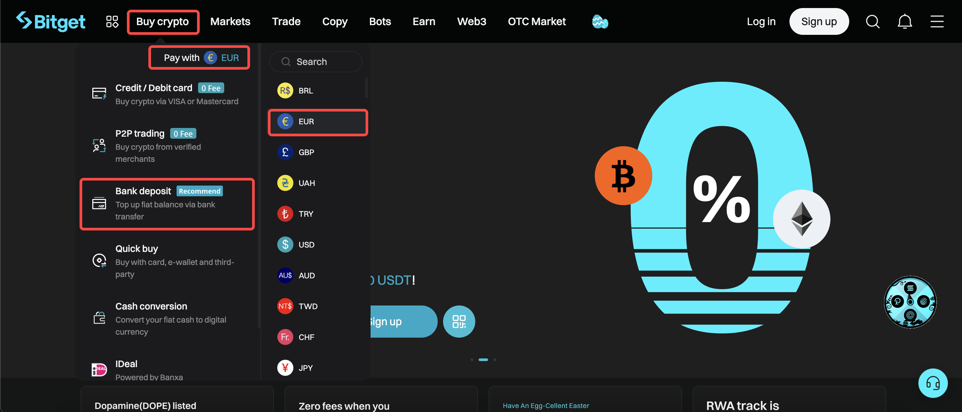Open the Buy crypto menu
The width and height of the screenshot is (962, 412).
point(162,21)
